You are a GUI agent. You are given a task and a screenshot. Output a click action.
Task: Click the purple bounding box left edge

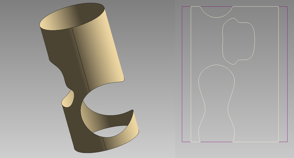pyautogui.click(x=182, y=74)
